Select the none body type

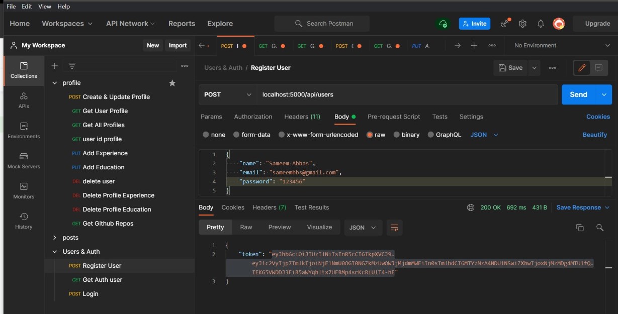(206, 135)
